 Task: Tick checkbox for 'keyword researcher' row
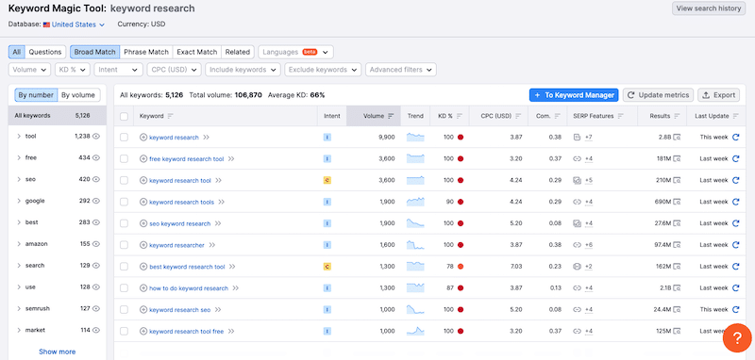coord(125,245)
